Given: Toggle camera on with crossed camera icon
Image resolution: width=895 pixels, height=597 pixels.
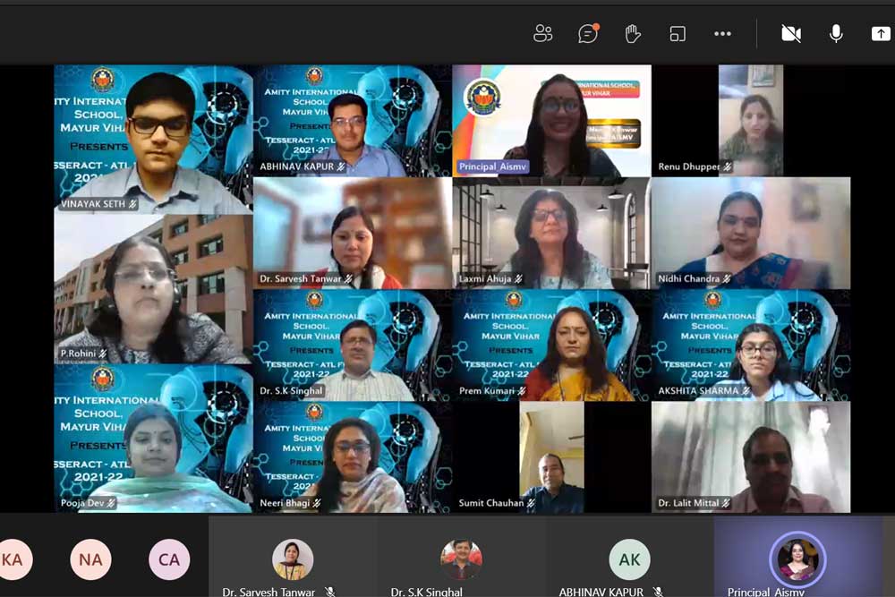Looking at the screenshot, I should pyautogui.click(x=791, y=34).
